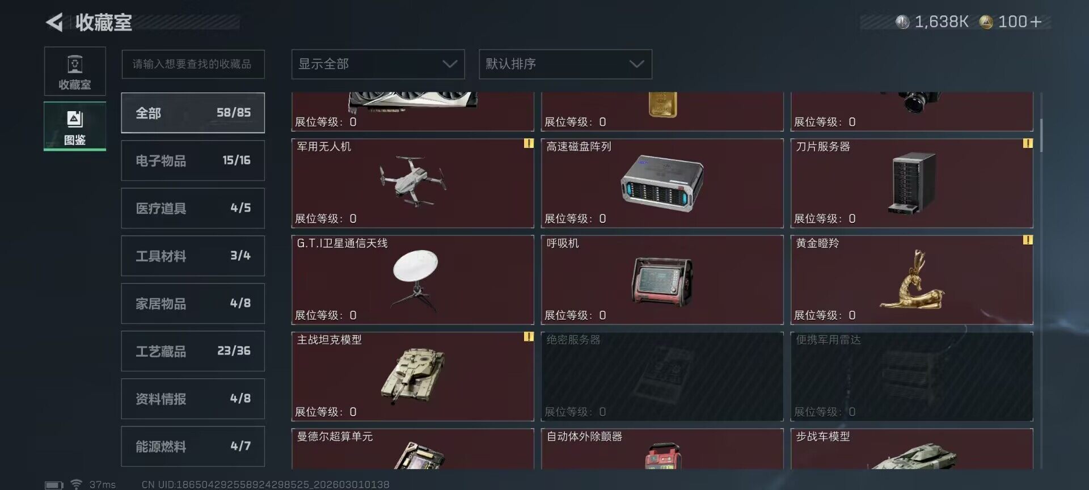This screenshot has width=1089, height=490.
Task: Open the 默认排序 sort dropdown
Action: 565,64
